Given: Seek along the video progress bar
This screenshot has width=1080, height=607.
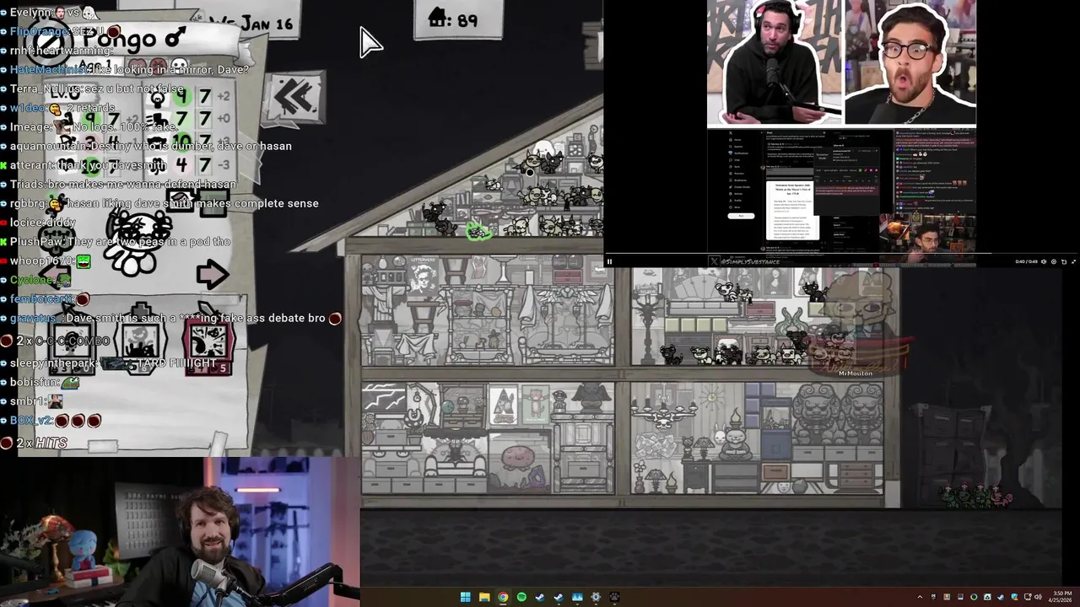Looking at the screenshot, I should pyautogui.click(x=841, y=253).
